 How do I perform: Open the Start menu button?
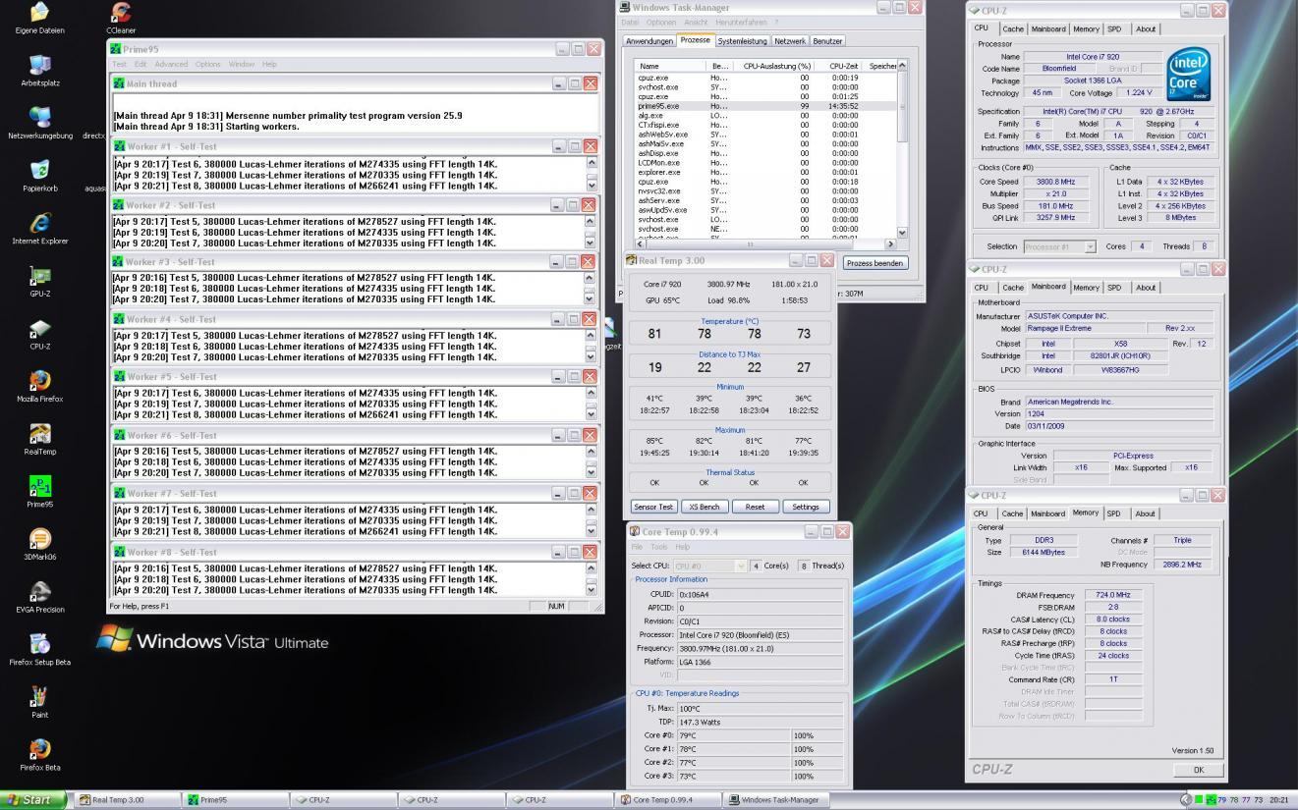click(x=33, y=800)
